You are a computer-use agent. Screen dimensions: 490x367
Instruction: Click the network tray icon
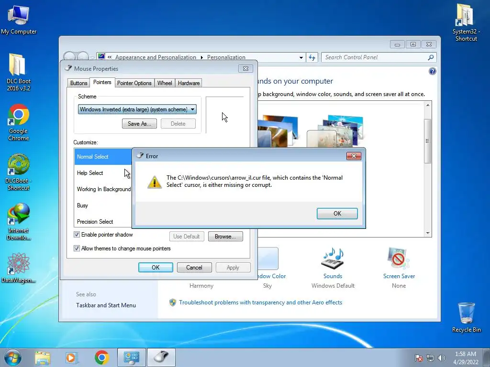click(x=430, y=358)
